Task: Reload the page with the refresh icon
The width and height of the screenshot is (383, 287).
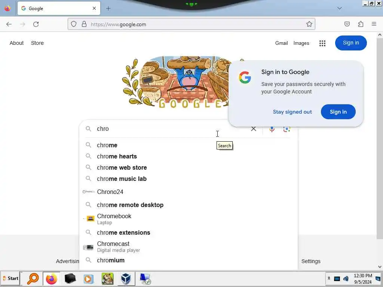Action: (36, 24)
